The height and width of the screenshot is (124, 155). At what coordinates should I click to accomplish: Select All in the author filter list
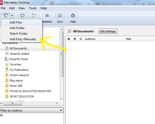[x=1, y=115]
